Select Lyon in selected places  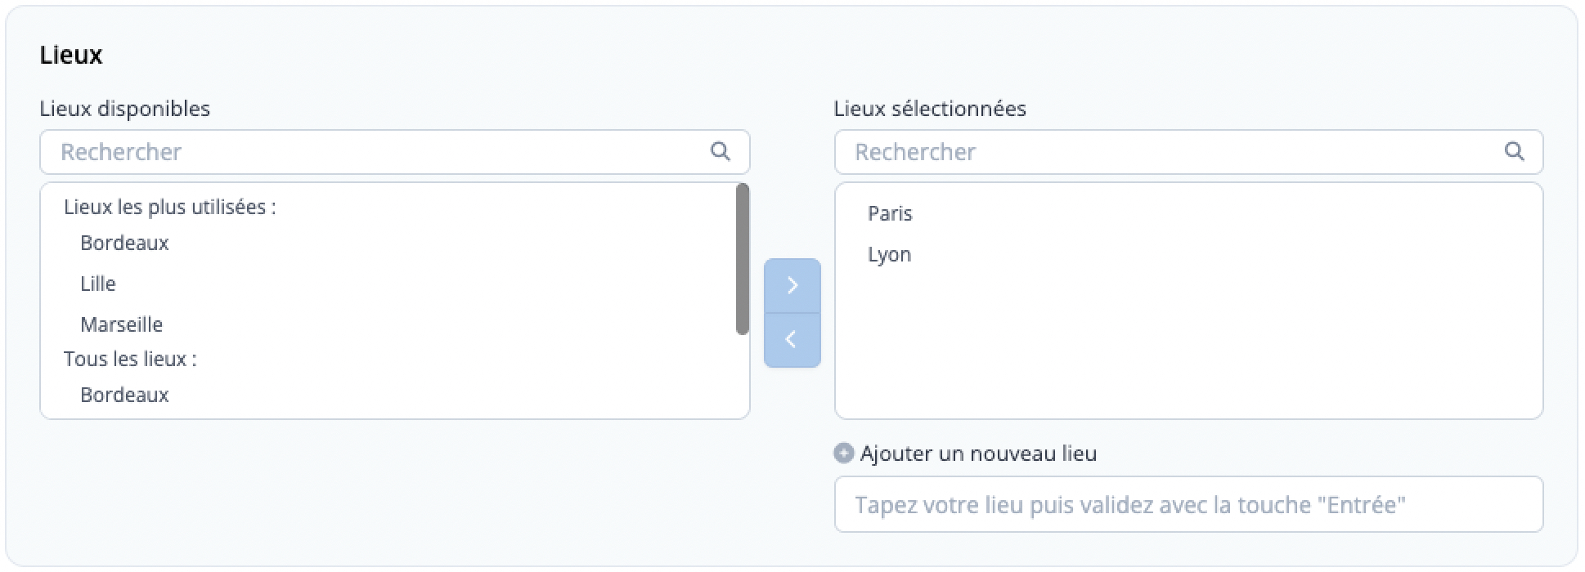[889, 255]
